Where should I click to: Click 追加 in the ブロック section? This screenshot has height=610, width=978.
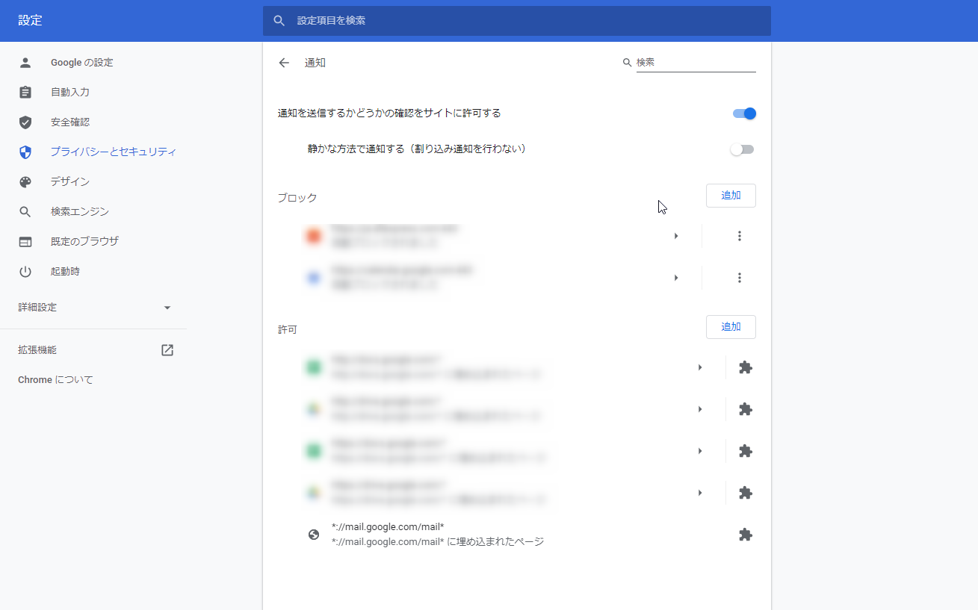coord(731,196)
